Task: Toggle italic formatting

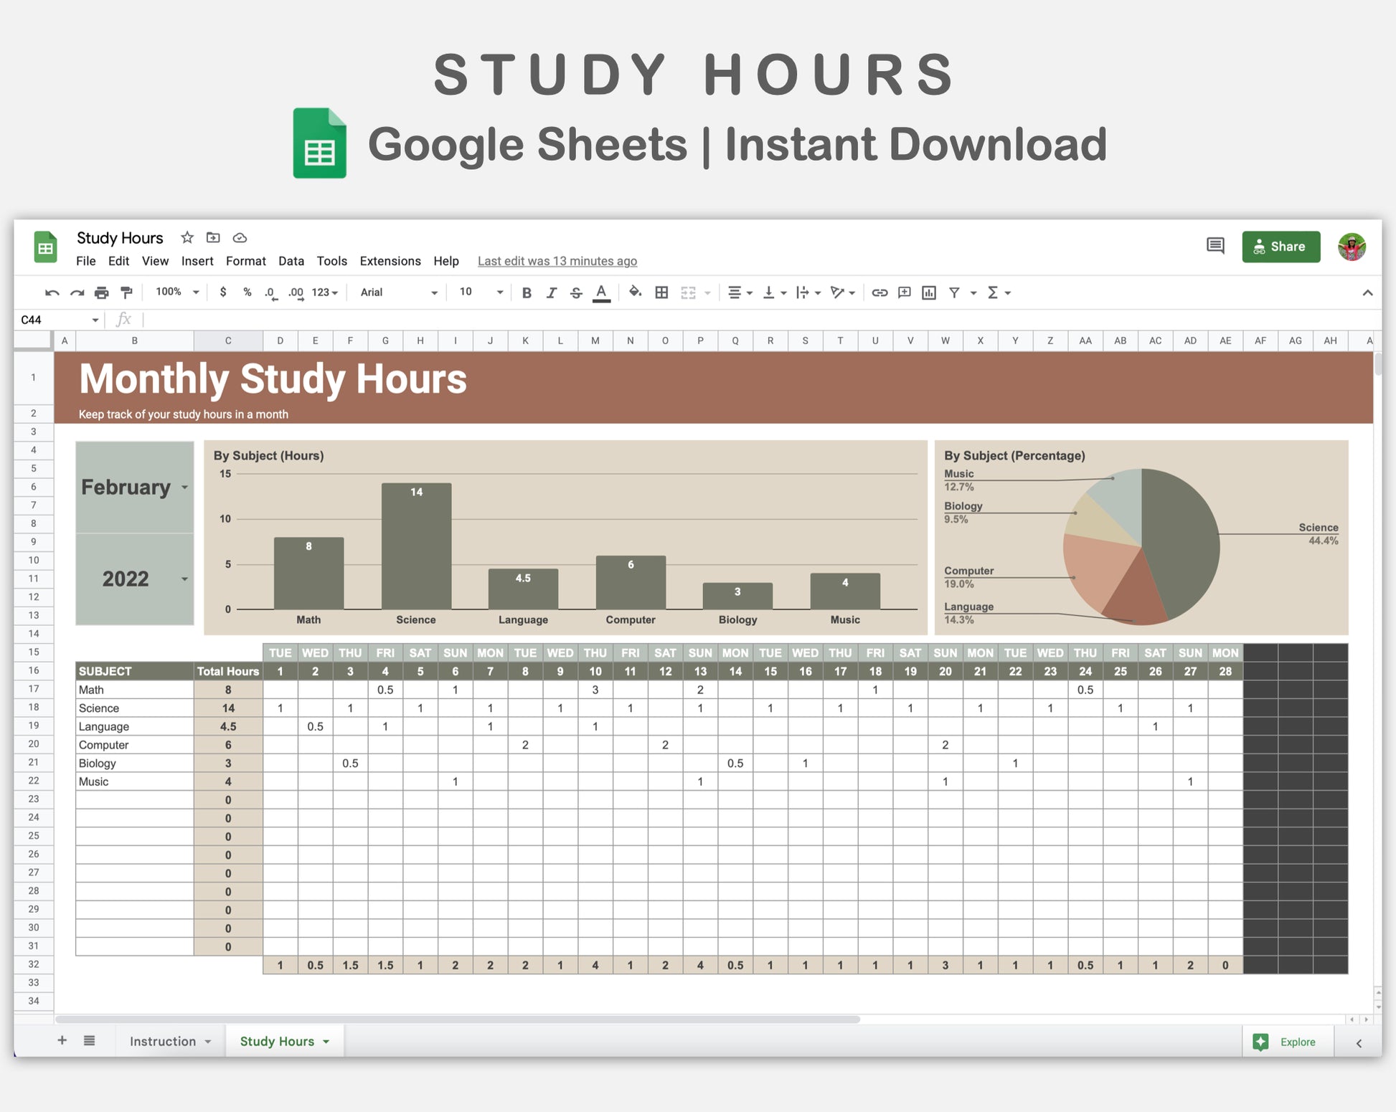Action: [551, 293]
